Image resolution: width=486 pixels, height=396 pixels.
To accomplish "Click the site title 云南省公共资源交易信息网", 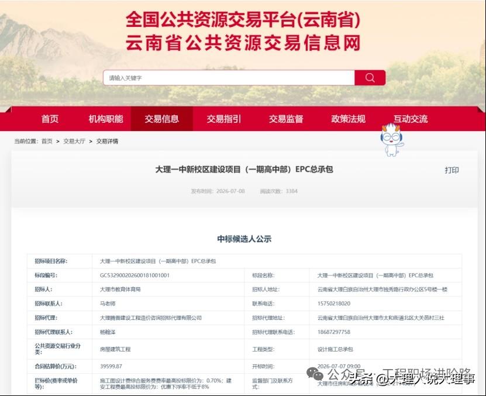I will coord(243,43).
